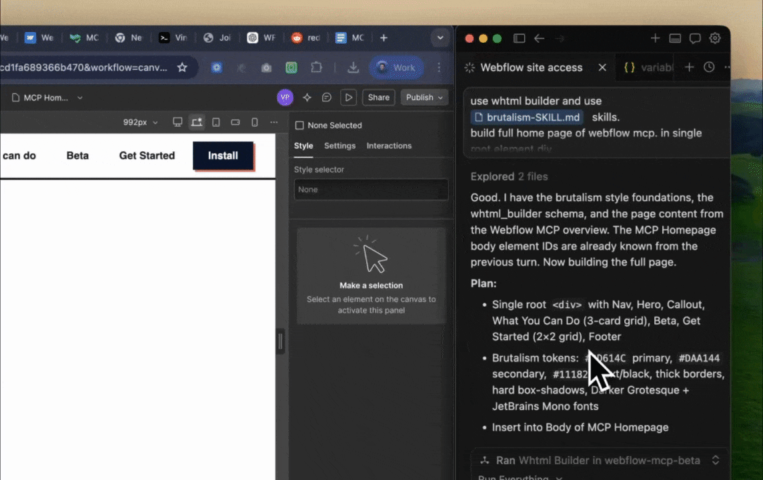Click the Style selector None input field
Viewport: 763px width, 480px height.
coord(371,189)
